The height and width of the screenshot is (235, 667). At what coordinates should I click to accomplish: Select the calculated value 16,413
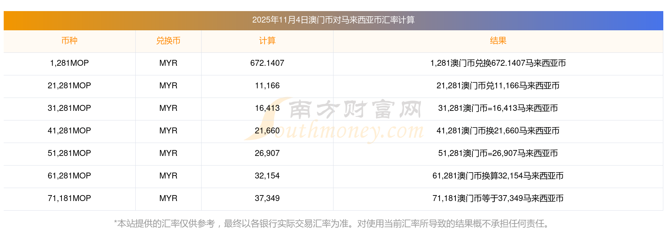tap(267, 108)
